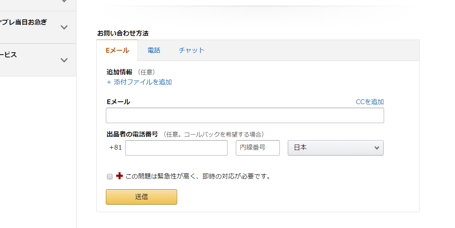This screenshot has width=455, height=228.
Task: Click the 添付ファイルを追加 link
Action: [139, 82]
